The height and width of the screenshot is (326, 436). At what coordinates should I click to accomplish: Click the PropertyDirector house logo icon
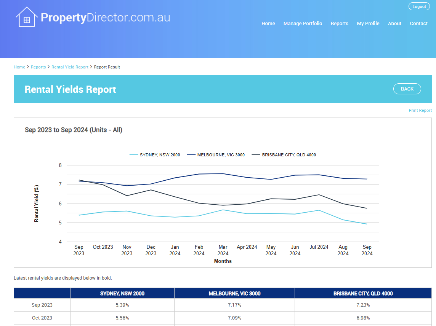tap(26, 16)
